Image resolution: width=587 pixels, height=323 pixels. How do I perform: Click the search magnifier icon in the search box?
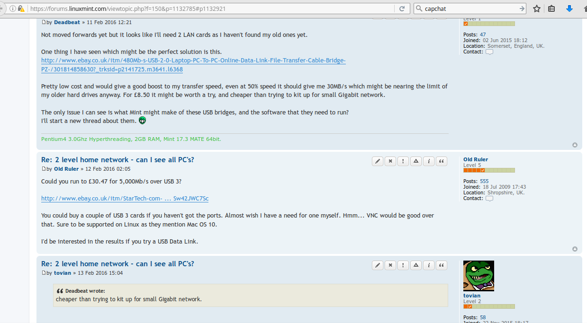pos(419,9)
